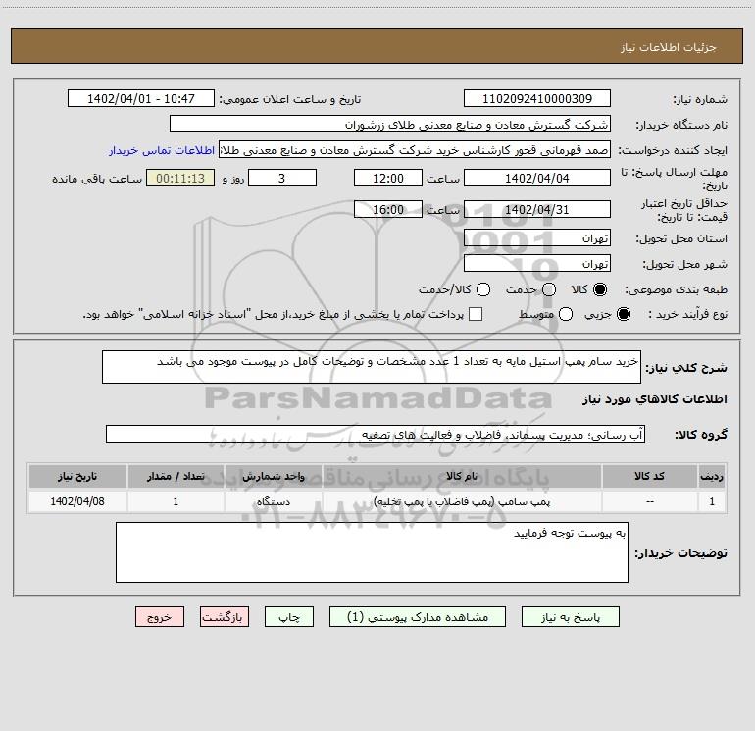The width and height of the screenshot is (755, 731).
Task: Click the واحد شمارش column header
Action: point(273,476)
